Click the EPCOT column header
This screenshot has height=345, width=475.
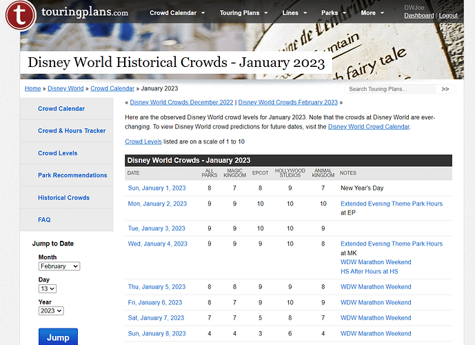[260, 173]
